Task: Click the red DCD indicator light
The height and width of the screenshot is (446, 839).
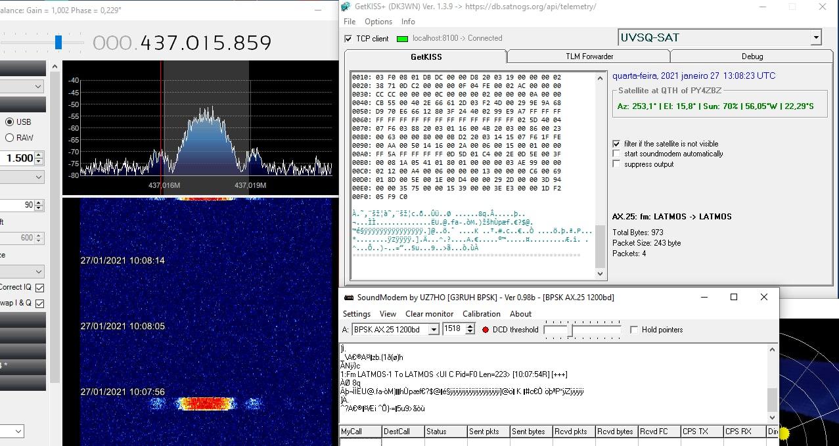Action: click(486, 330)
